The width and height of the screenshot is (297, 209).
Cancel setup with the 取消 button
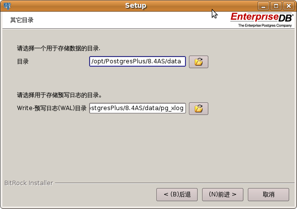coord(268,194)
